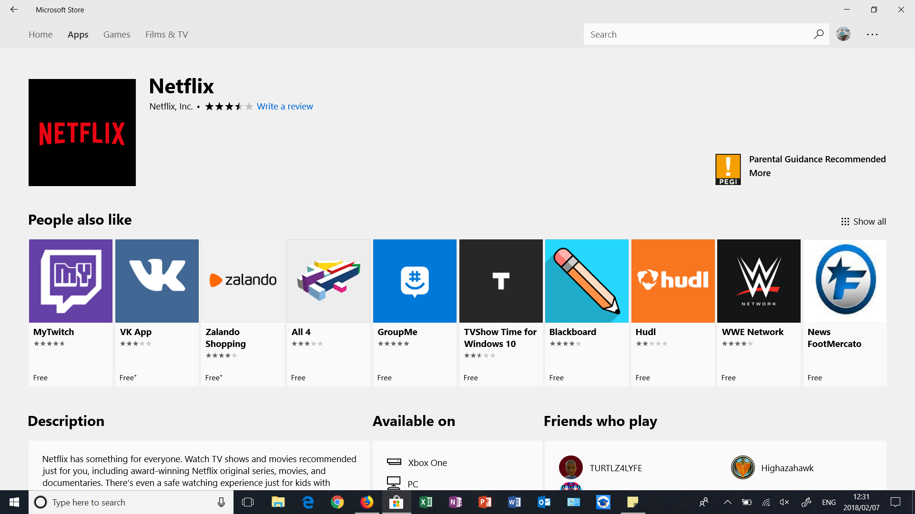The height and width of the screenshot is (514, 915).
Task: Open the Games tab
Action: (117, 34)
